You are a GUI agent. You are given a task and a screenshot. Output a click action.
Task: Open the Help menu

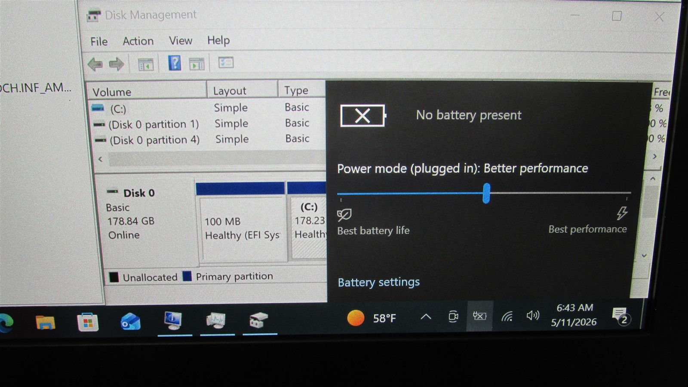pyautogui.click(x=218, y=40)
